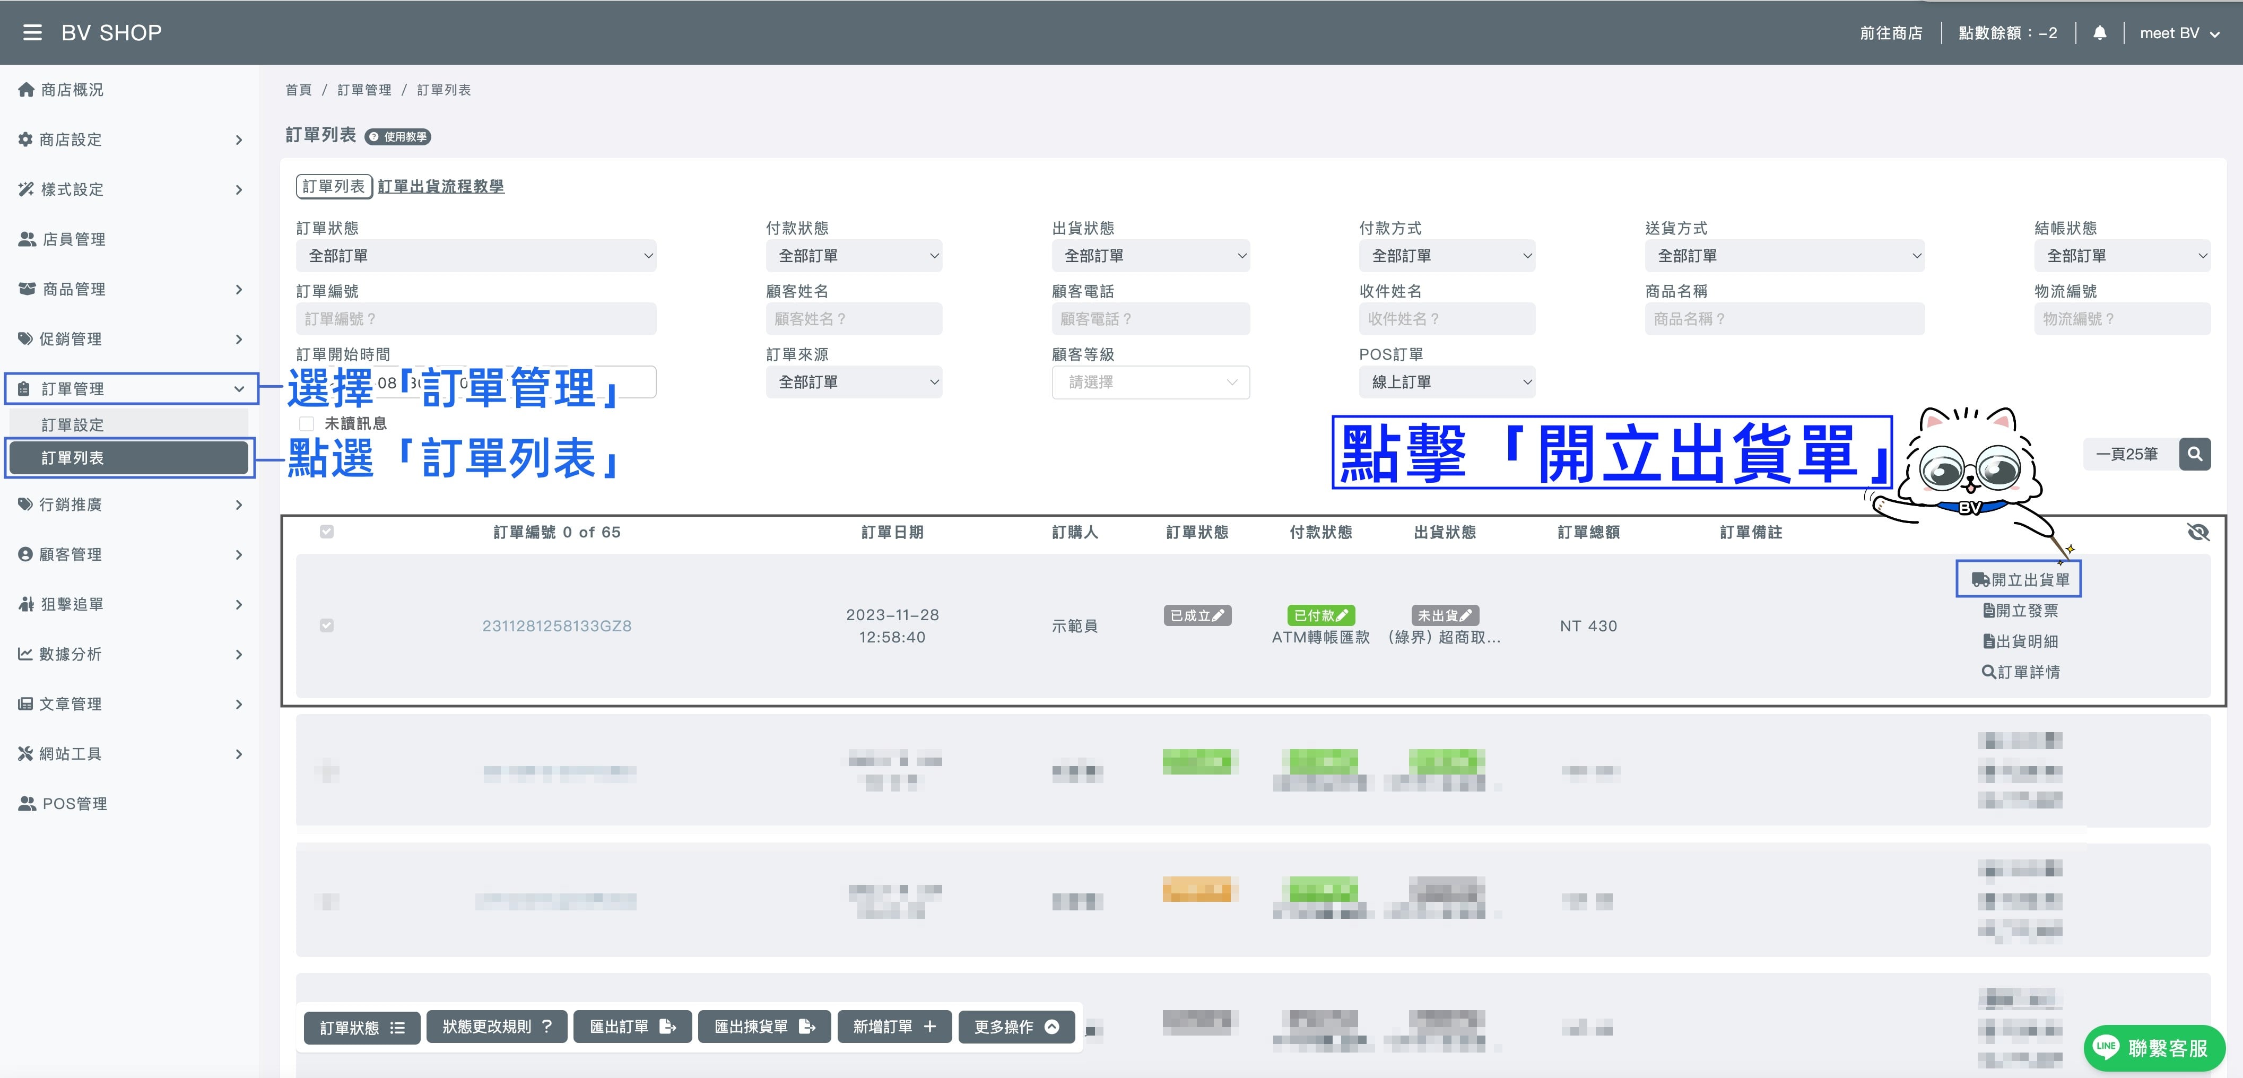Image resolution: width=2243 pixels, height=1078 pixels.
Task: Click the notification bell icon
Action: (x=2099, y=33)
